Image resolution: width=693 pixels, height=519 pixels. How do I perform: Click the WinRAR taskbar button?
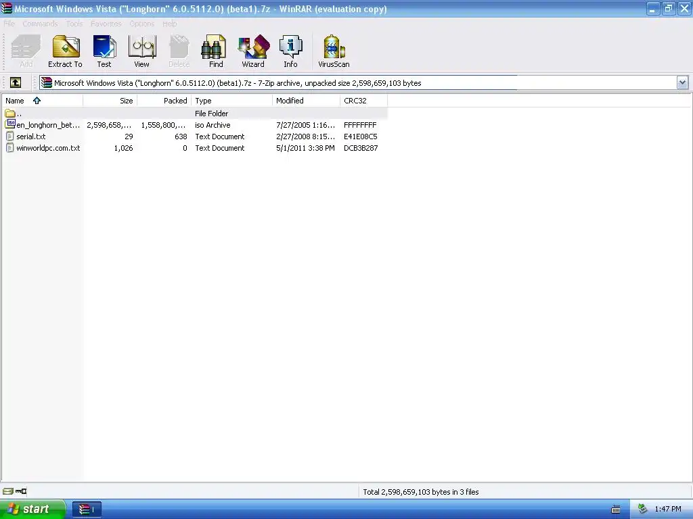87,509
